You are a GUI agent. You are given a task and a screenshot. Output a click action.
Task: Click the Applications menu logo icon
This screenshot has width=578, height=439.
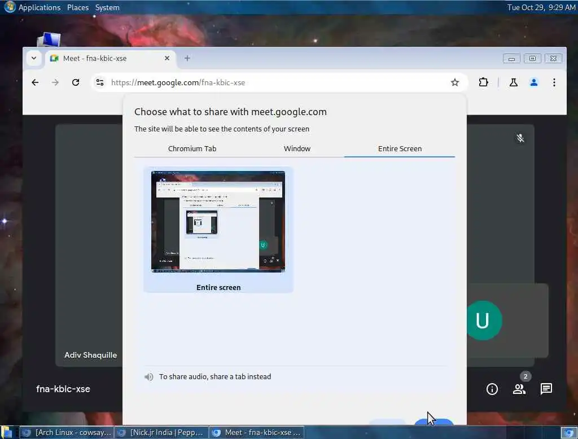coord(10,7)
